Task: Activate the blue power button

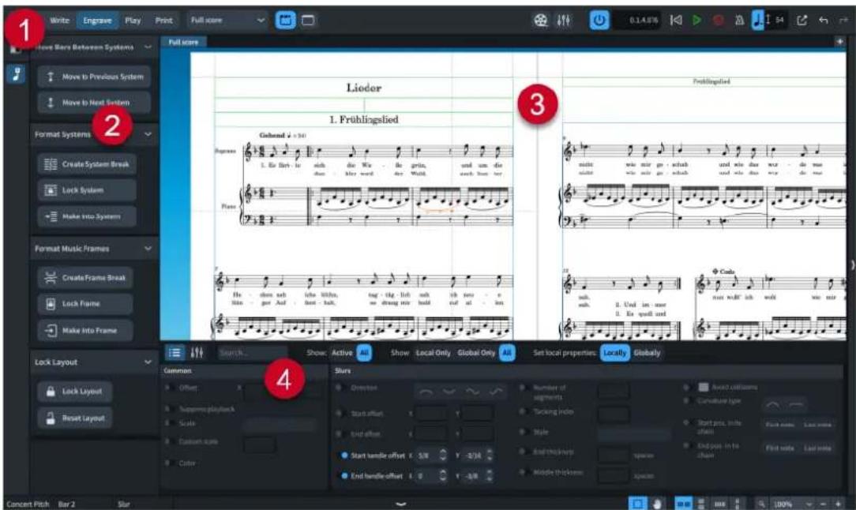Action: [x=599, y=21]
